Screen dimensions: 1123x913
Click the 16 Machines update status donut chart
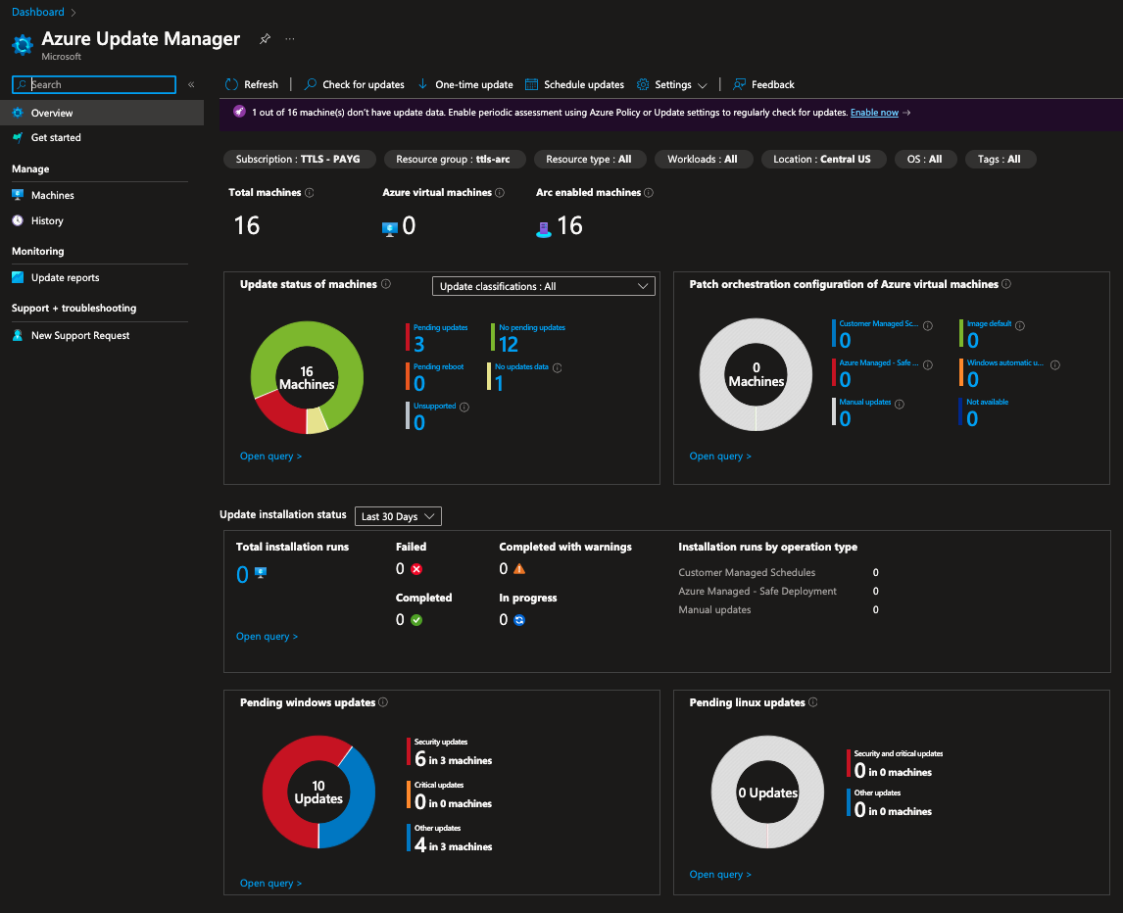(x=307, y=377)
